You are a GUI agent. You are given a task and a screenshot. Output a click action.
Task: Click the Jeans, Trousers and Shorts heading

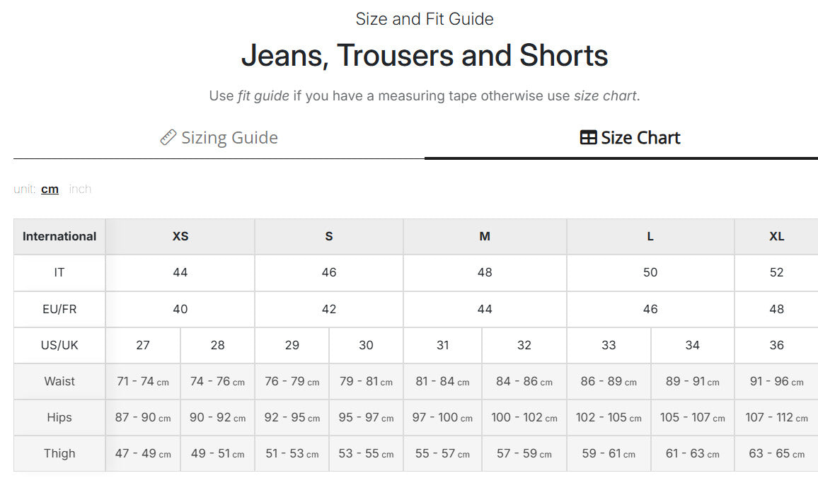click(425, 55)
